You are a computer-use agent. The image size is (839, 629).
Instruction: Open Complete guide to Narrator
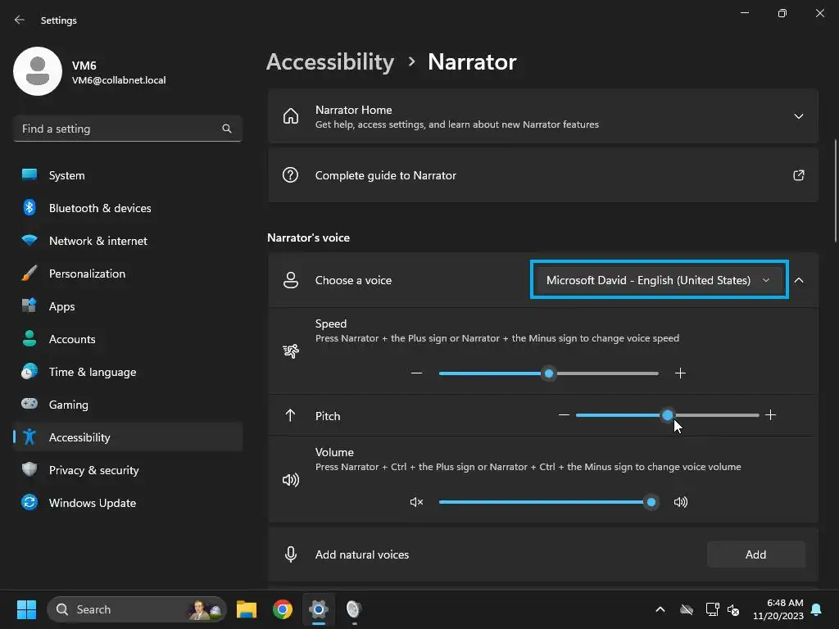(x=542, y=175)
